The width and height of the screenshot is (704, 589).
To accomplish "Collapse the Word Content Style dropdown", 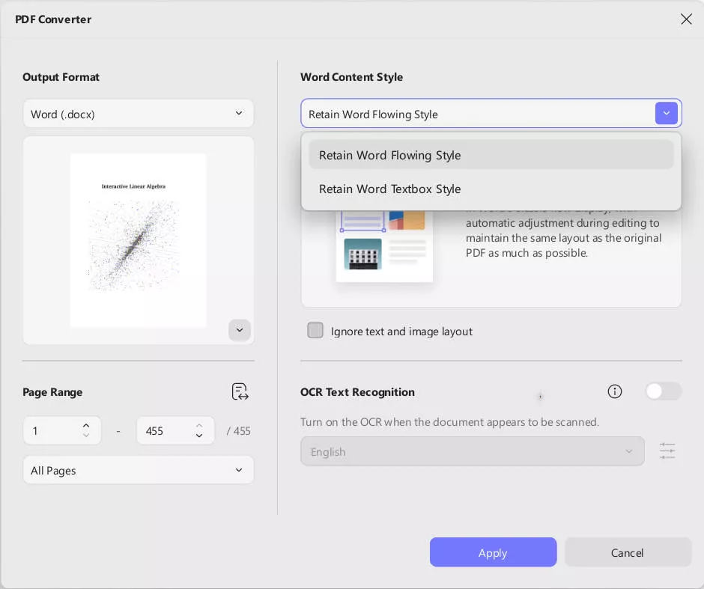I will (x=666, y=114).
